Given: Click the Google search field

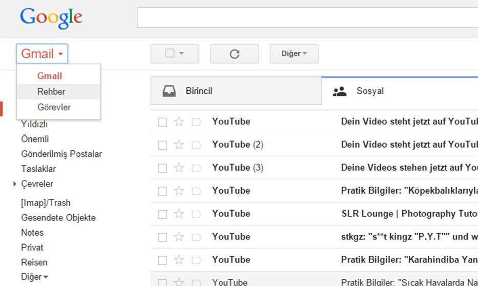Looking at the screenshot, I should point(307,17).
